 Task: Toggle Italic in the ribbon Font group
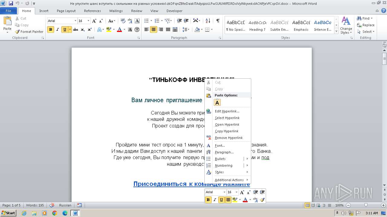click(x=57, y=30)
